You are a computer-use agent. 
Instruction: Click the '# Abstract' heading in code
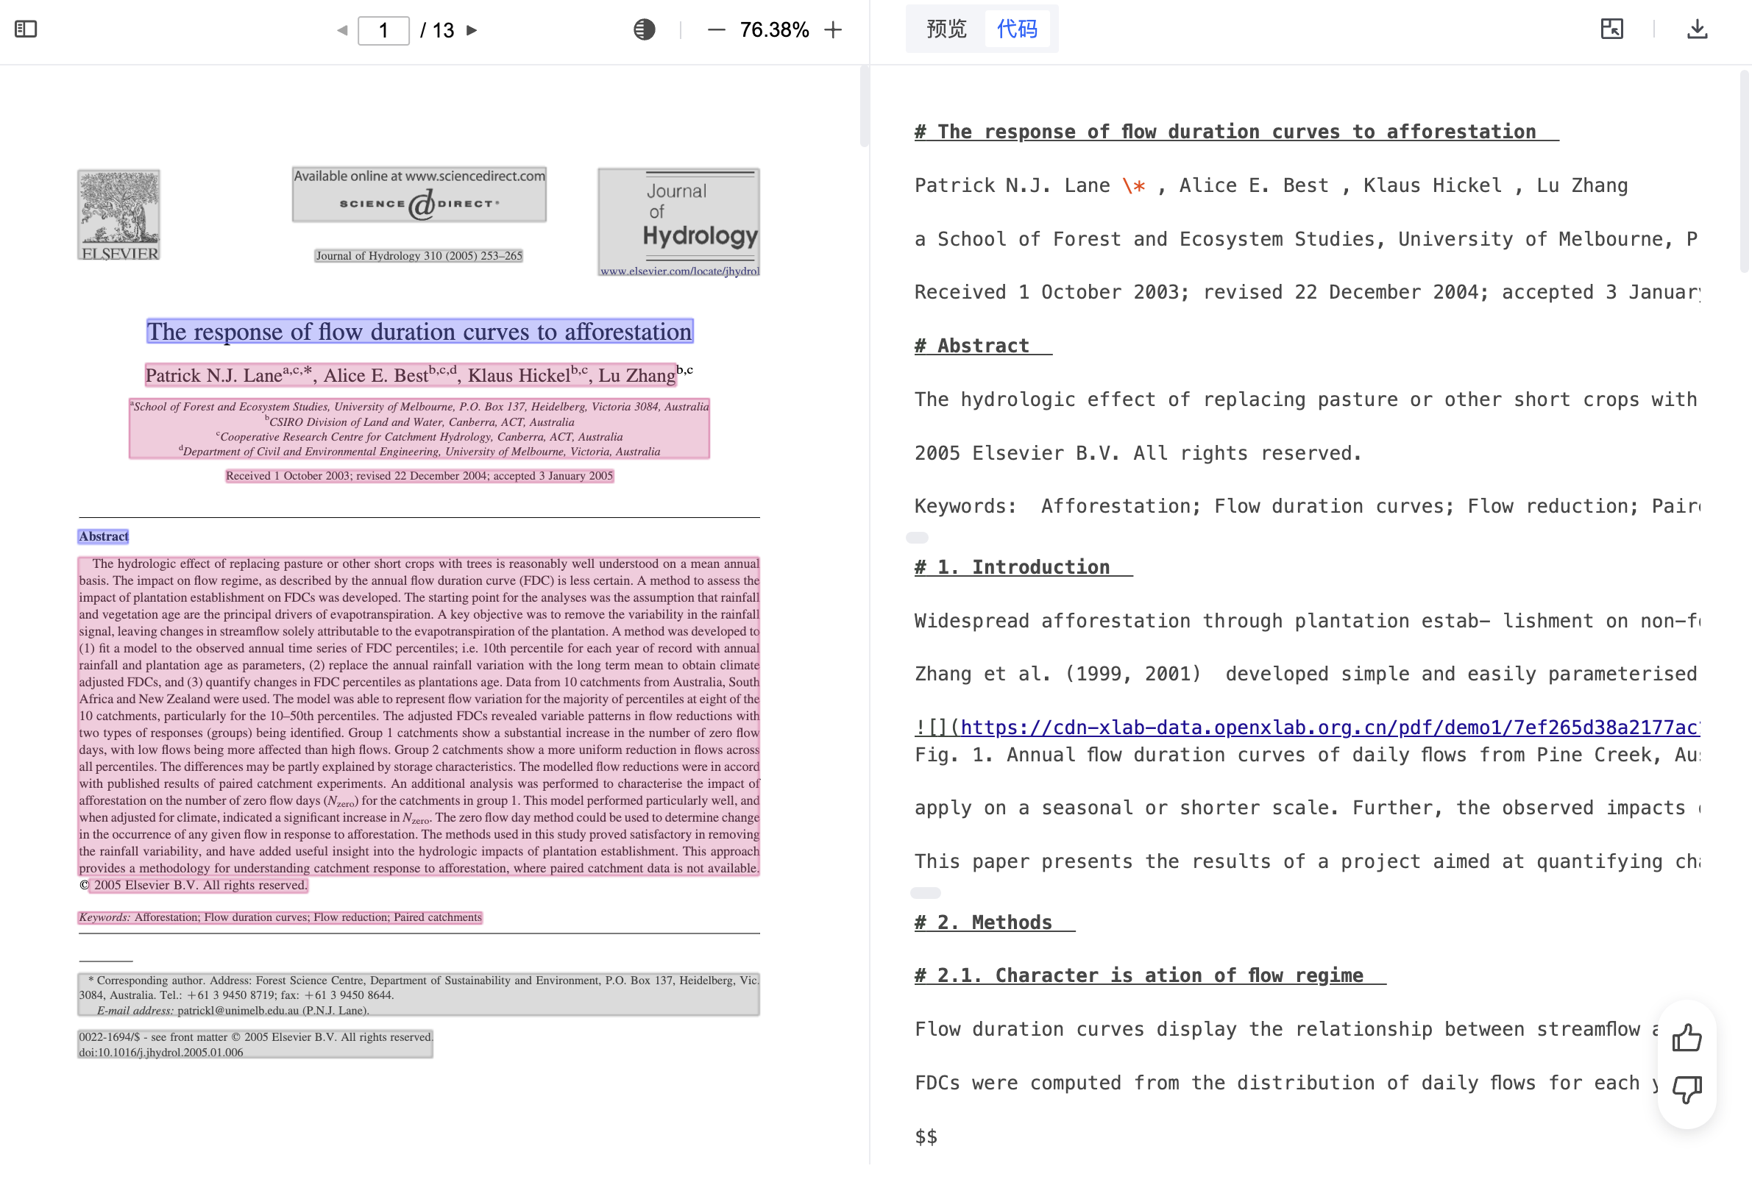[x=983, y=346]
